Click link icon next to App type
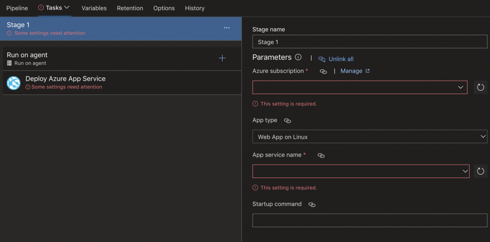 pos(287,121)
